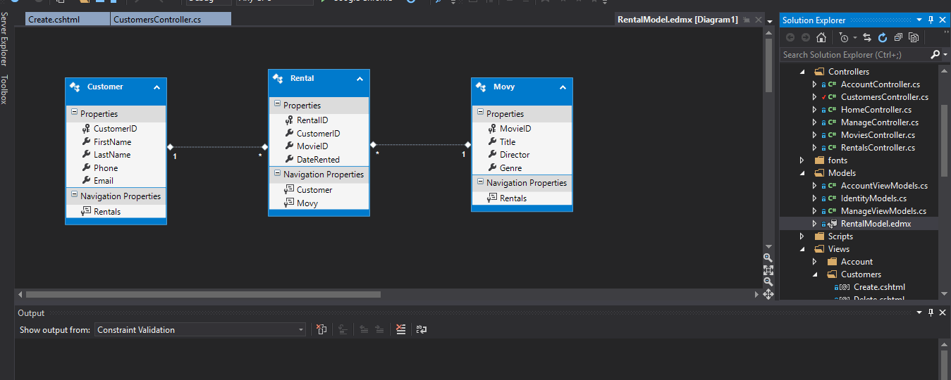Toggle word wrap in the Output pane
Viewport: 951px width, 380px height.
(x=421, y=329)
